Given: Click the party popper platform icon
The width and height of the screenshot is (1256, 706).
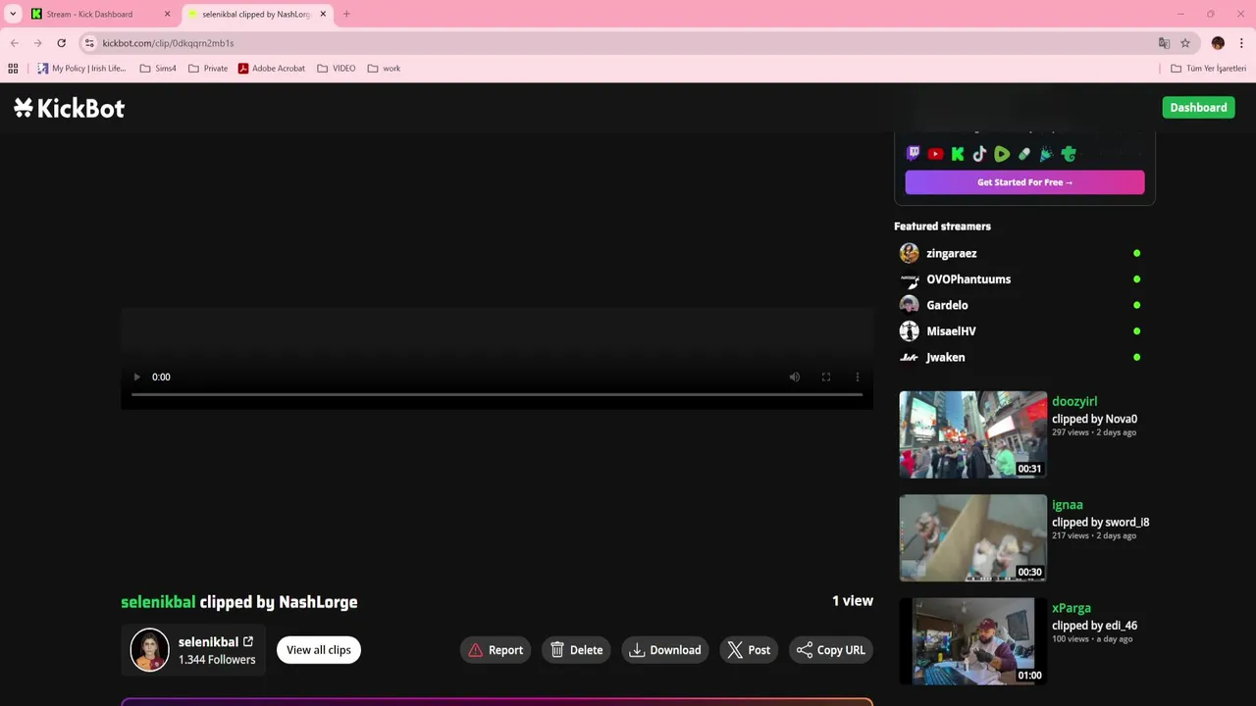Looking at the screenshot, I should pyautogui.click(x=1046, y=154).
